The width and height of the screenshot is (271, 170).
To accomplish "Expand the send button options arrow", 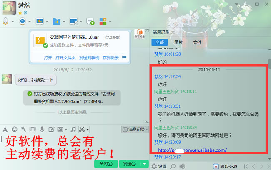I will pos(145,164).
